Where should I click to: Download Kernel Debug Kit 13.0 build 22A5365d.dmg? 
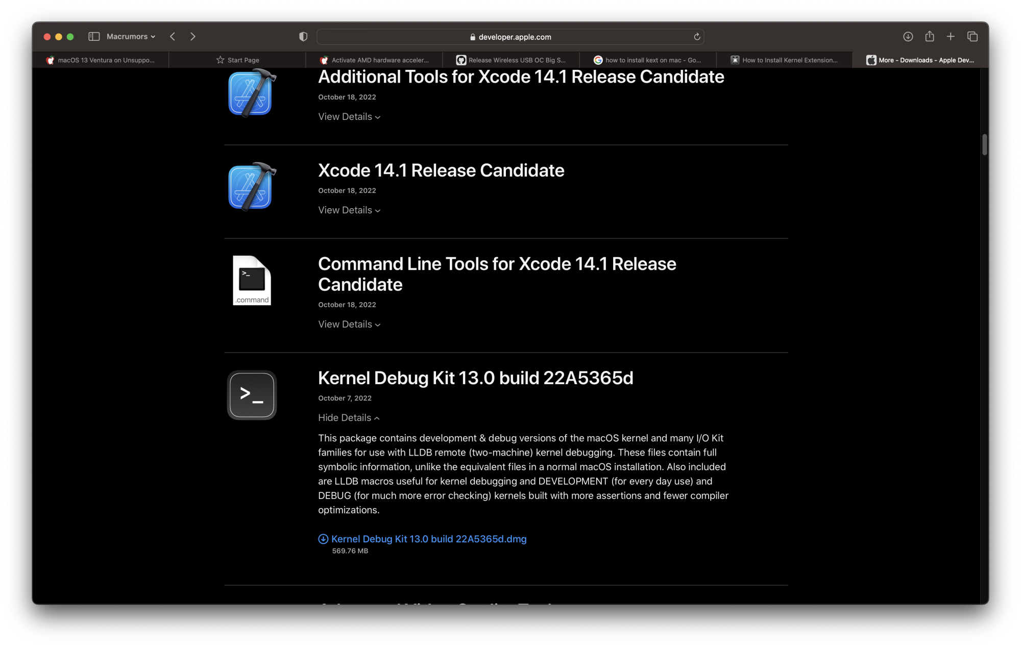coord(428,539)
